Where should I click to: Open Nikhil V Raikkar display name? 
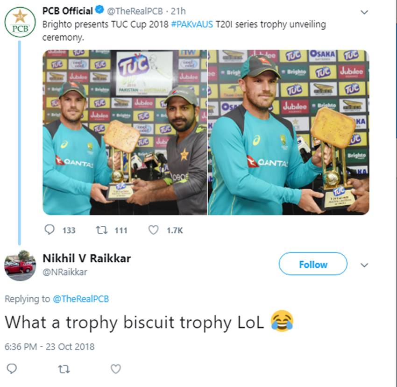coord(86,258)
